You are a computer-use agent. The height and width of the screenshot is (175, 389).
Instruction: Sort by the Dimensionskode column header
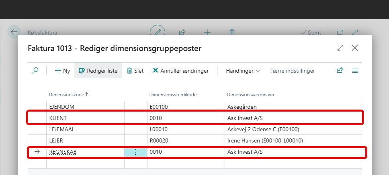click(68, 95)
